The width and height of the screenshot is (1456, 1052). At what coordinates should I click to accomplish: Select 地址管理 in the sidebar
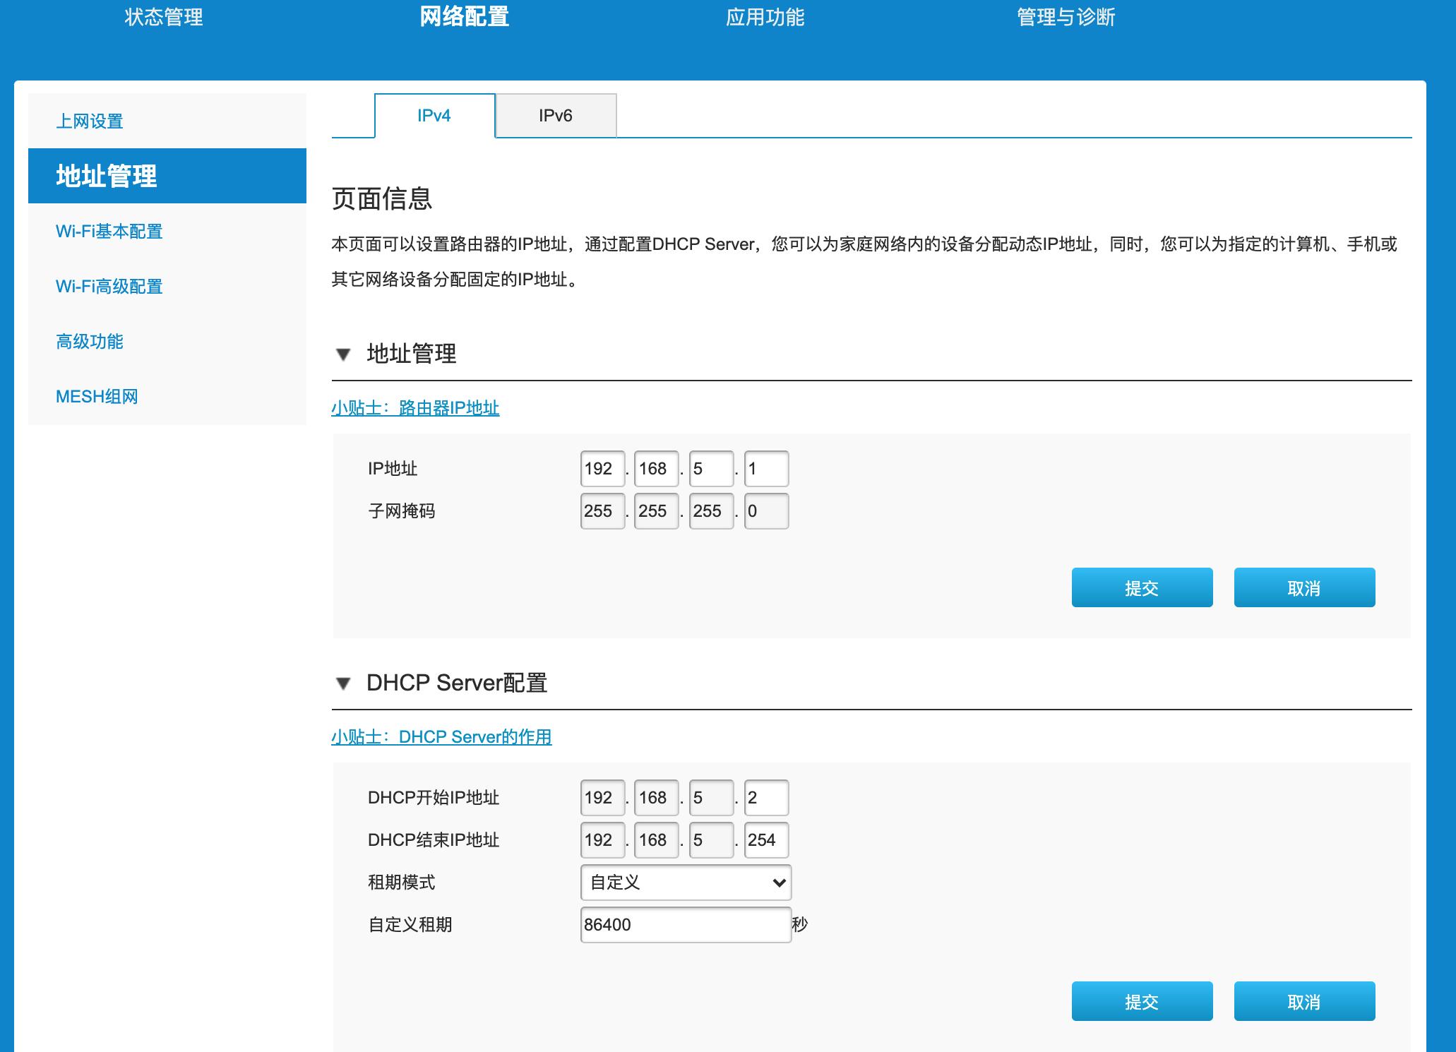pyautogui.click(x=109, y=177)
